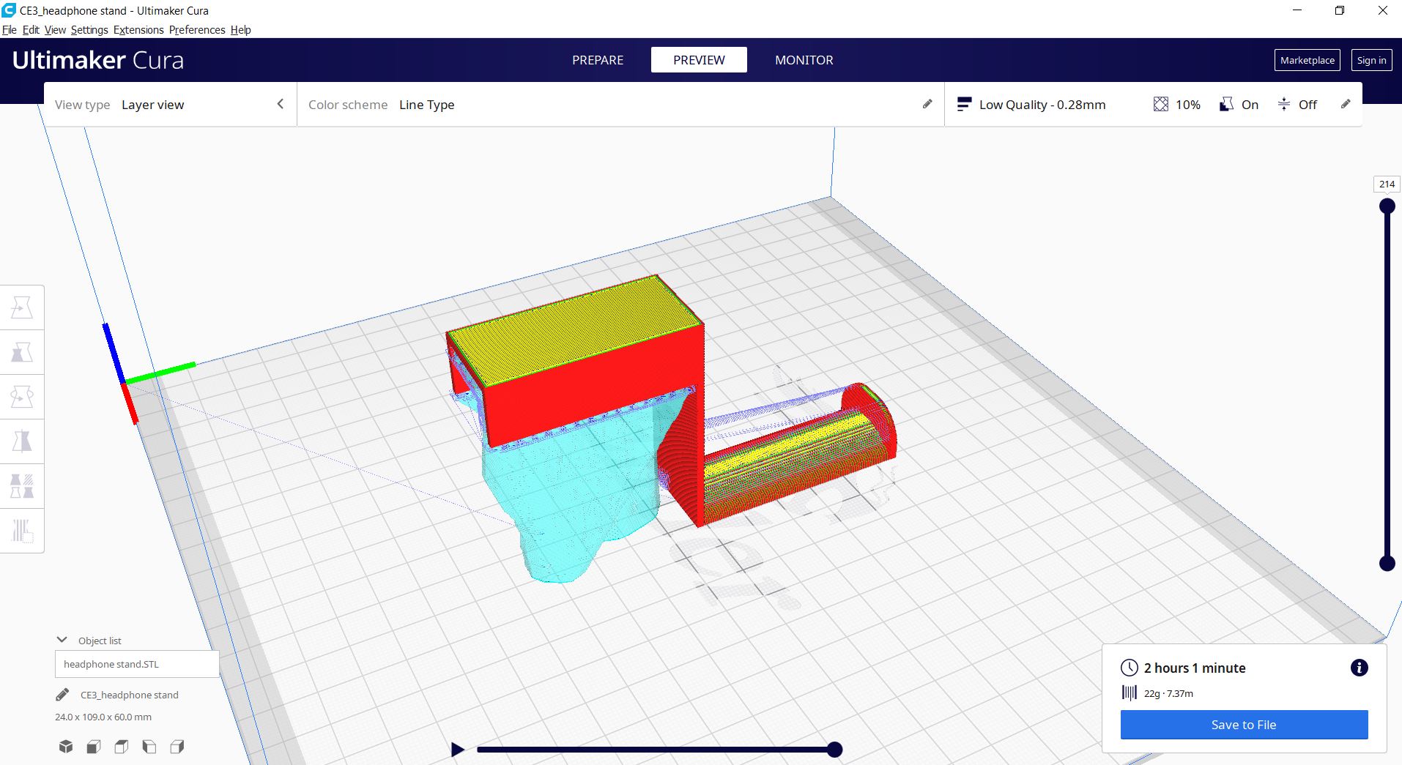Switch to the right side view orientation
1402x765 pixels.
point(177,747)
